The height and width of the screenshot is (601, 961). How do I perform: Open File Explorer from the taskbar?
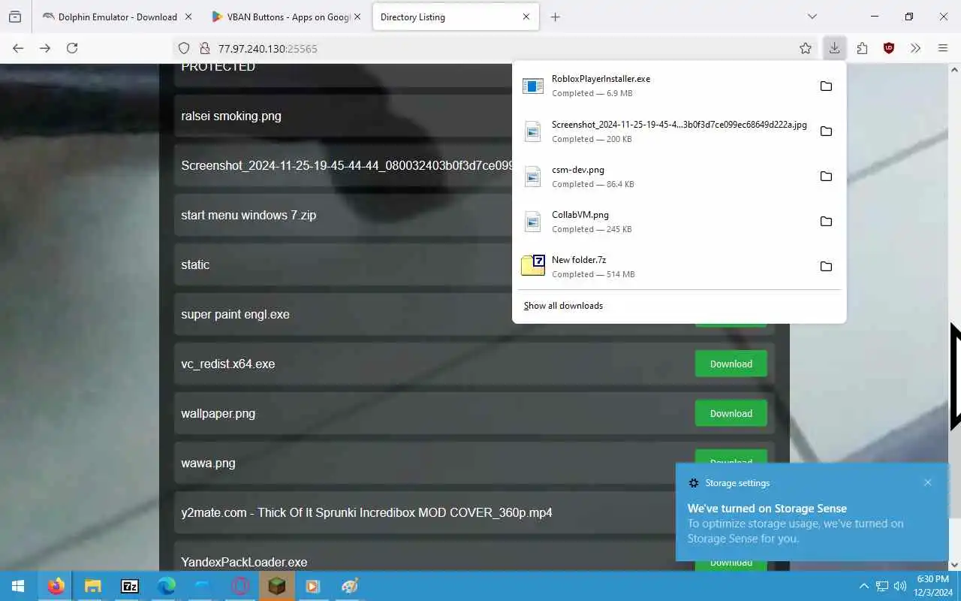click(x=92, y=586)
